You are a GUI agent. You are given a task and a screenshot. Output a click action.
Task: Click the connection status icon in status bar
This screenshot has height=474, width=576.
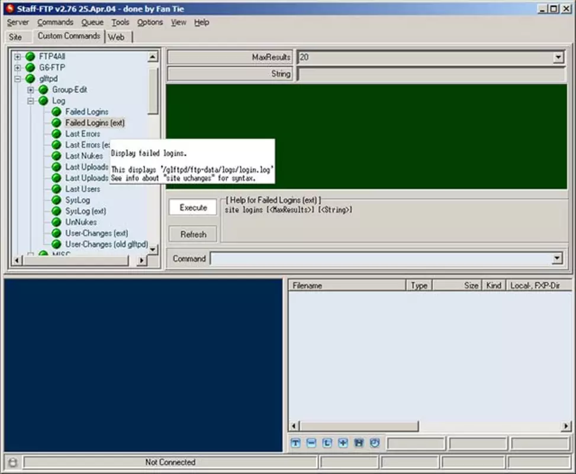click(13, 462)
